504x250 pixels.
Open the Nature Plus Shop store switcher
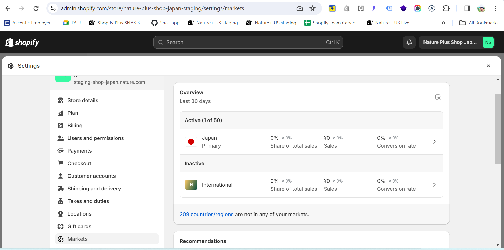tap(457, 42)
